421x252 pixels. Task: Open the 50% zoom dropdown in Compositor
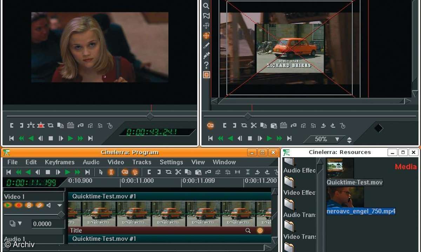pyautogui.click(x=324, y=139)
